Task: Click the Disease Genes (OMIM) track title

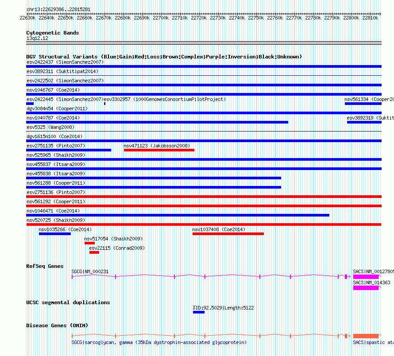Action: pyautogui.click(x=57, y=325)
